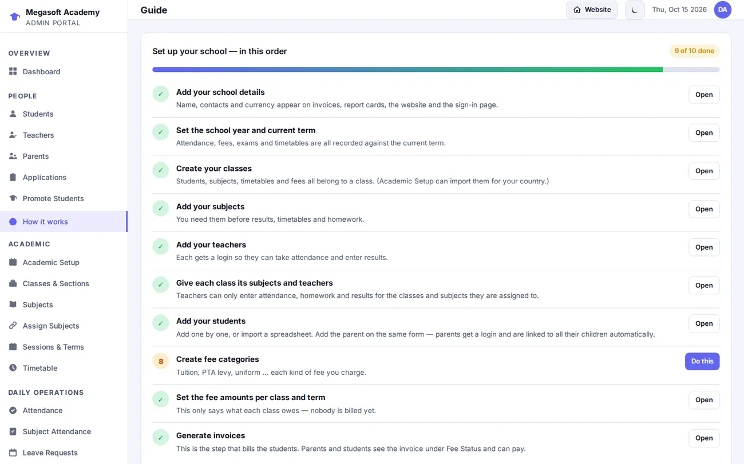The image size is (744, 464).
Task: Select Promote Students
Action: pos(64,198)
